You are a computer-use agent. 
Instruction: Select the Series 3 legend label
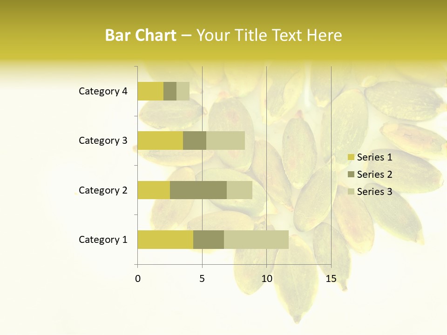(x=374, y=191)
